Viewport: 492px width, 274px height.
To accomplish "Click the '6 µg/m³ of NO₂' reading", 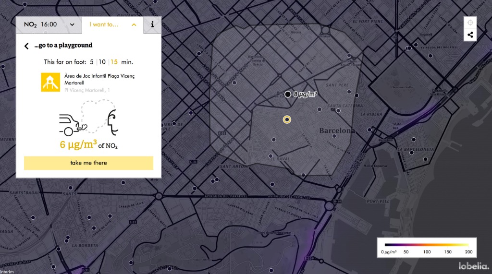I will tap(89, 145).
